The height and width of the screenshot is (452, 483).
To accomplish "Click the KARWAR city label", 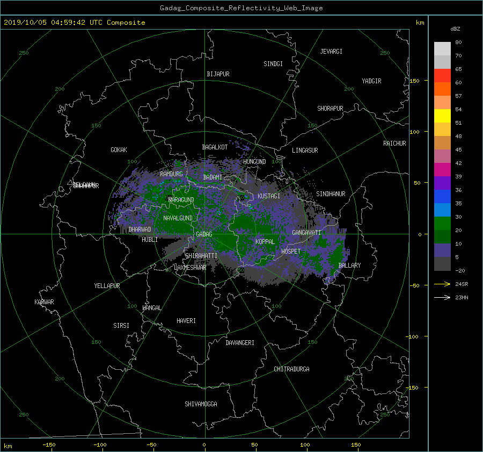I will 44,302.
